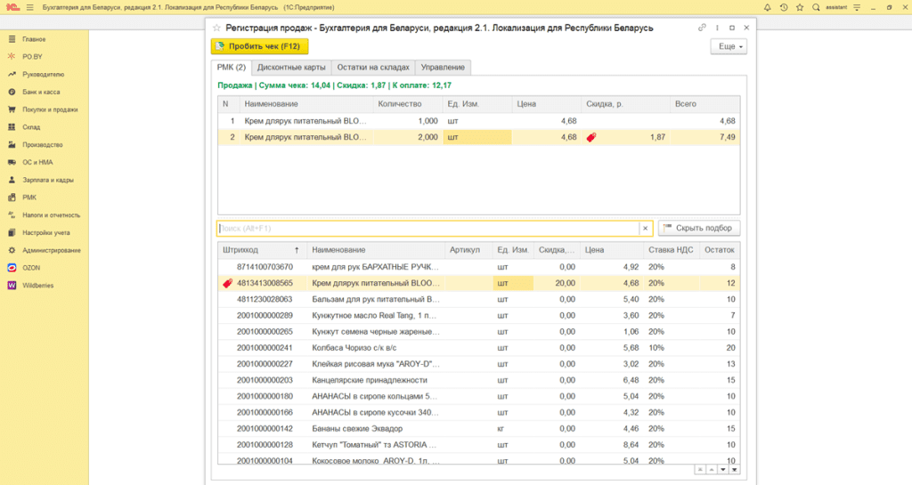912x485 pixels.
Task: Copy link to form using chain icon
Action: pos(702,28)
